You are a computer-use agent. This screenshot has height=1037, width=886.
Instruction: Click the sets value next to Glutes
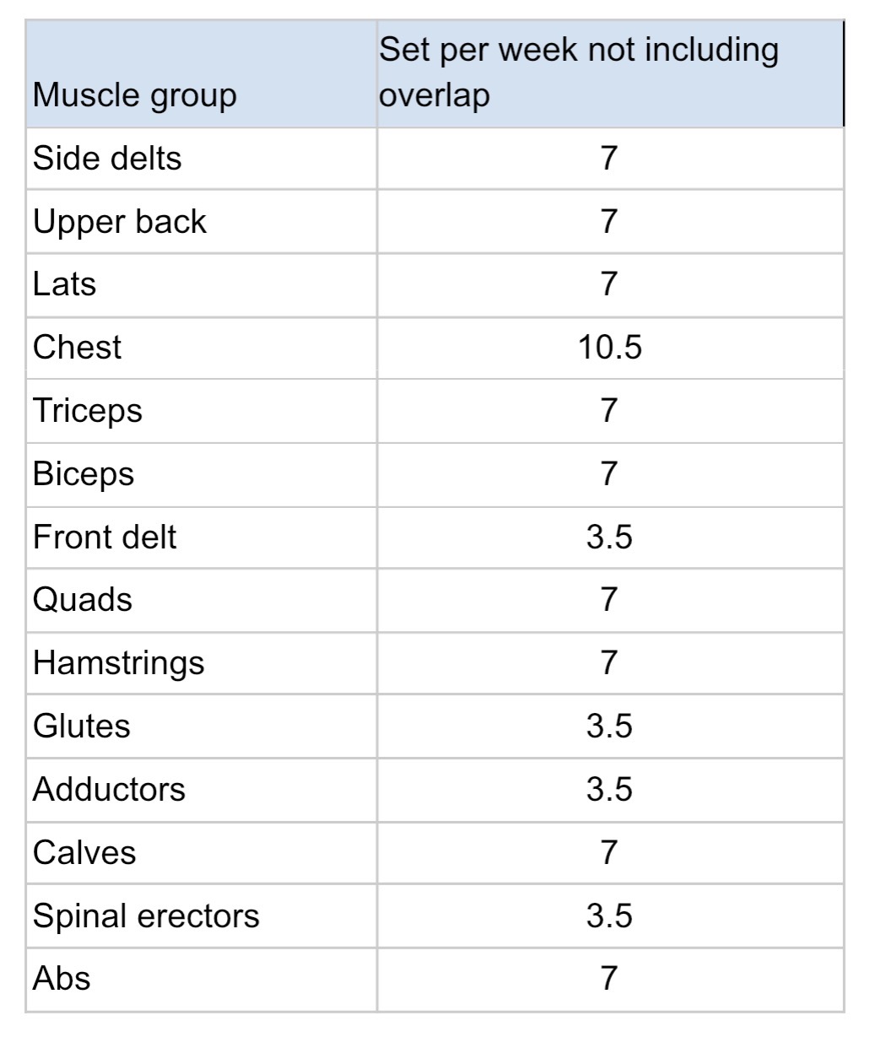click(x=609, y=726)
